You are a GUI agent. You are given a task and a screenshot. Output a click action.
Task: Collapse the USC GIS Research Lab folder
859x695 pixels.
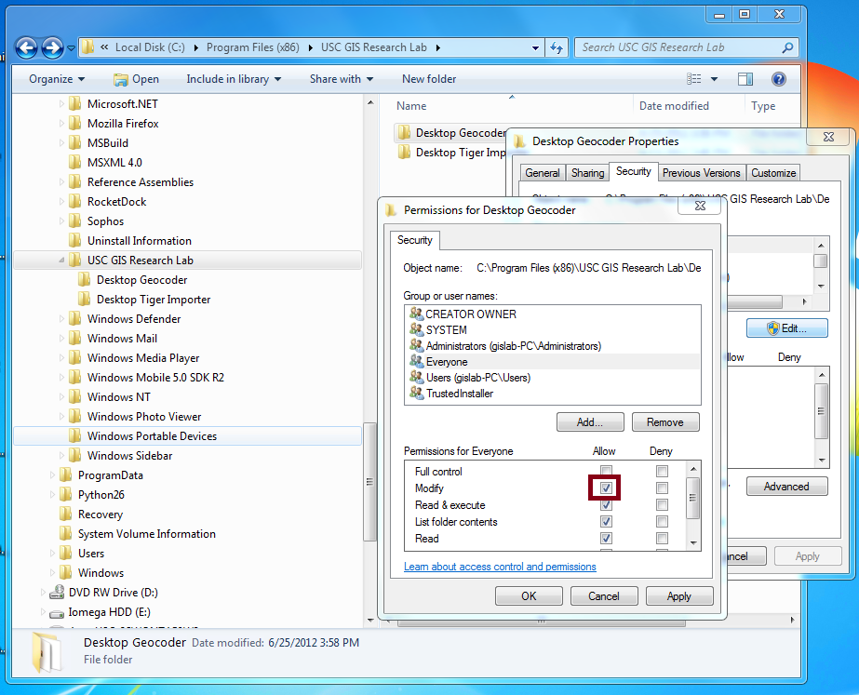(x=62, y=261)
